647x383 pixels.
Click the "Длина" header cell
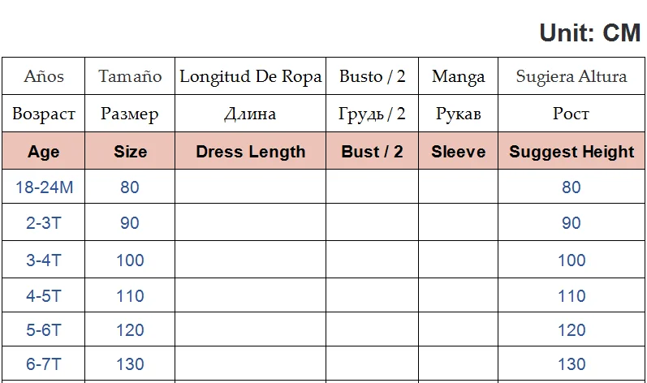coord(250,114)
